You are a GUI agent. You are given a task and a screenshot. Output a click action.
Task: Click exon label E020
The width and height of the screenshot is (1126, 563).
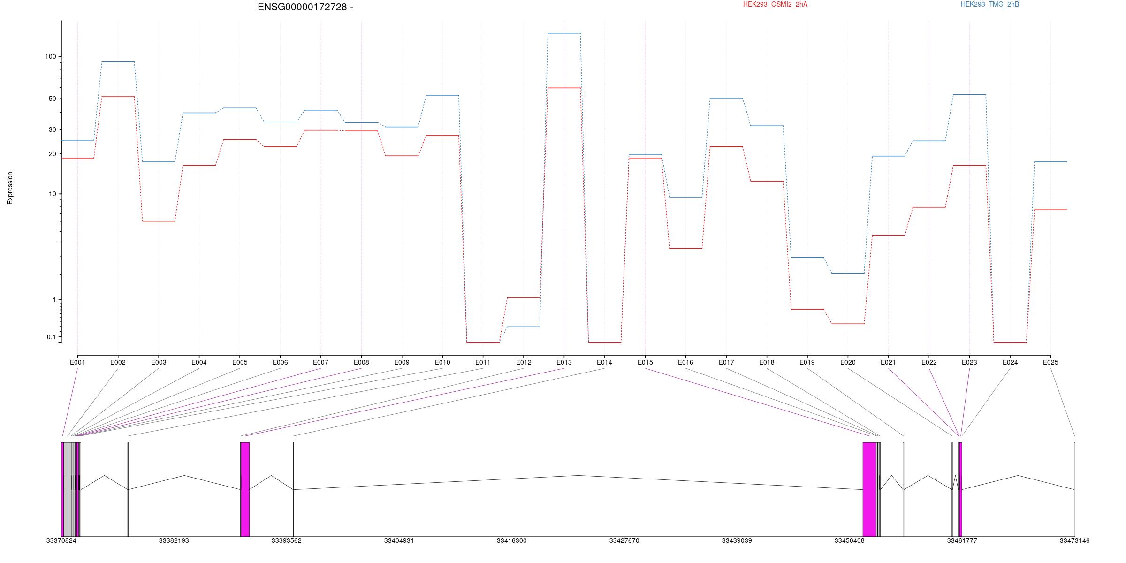(x=848, y=362)
